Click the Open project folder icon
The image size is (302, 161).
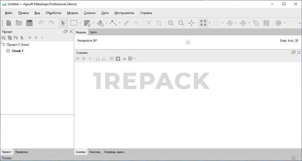point(19,23)
